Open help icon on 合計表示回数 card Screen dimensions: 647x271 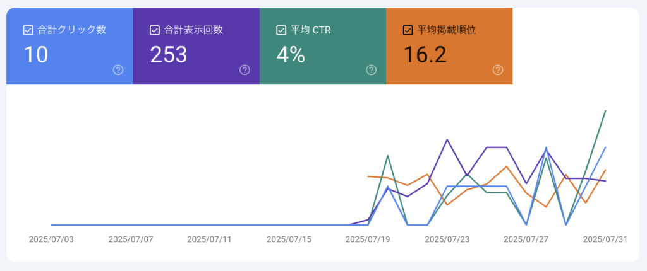(x=245, y=70)
